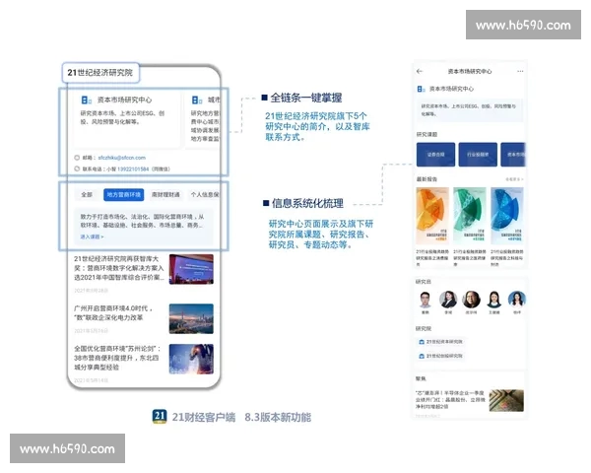
Task: Open the blue report cover thumbnail
Action: click(x=507, y=216)
